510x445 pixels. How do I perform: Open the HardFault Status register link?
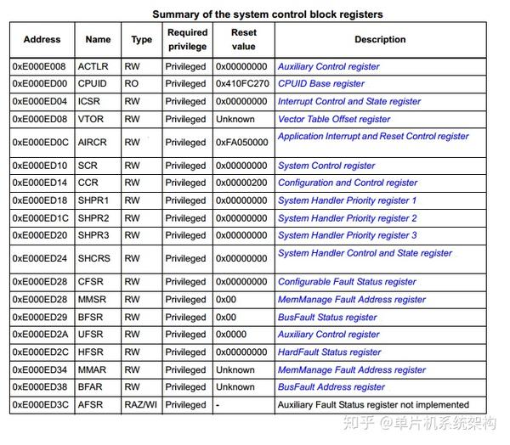point(330,352)
